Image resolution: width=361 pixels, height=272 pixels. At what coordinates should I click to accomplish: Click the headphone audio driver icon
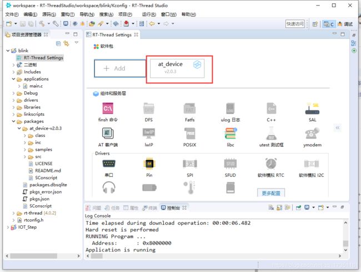(109, 187)
